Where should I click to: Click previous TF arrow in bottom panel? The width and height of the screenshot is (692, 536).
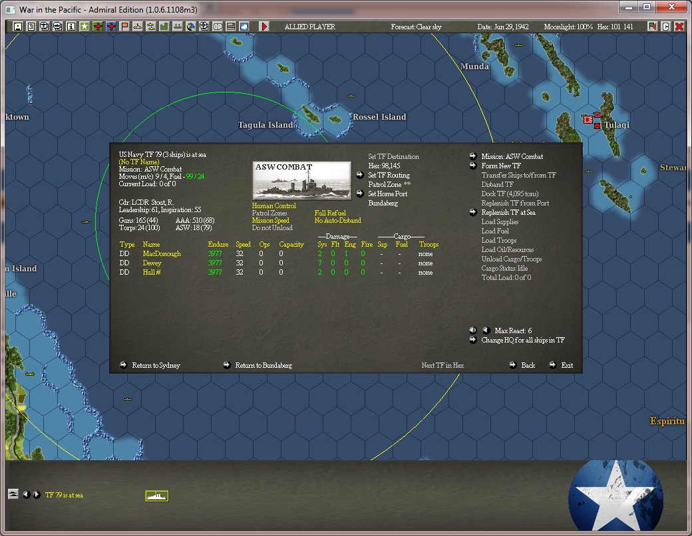pos(27,495)
